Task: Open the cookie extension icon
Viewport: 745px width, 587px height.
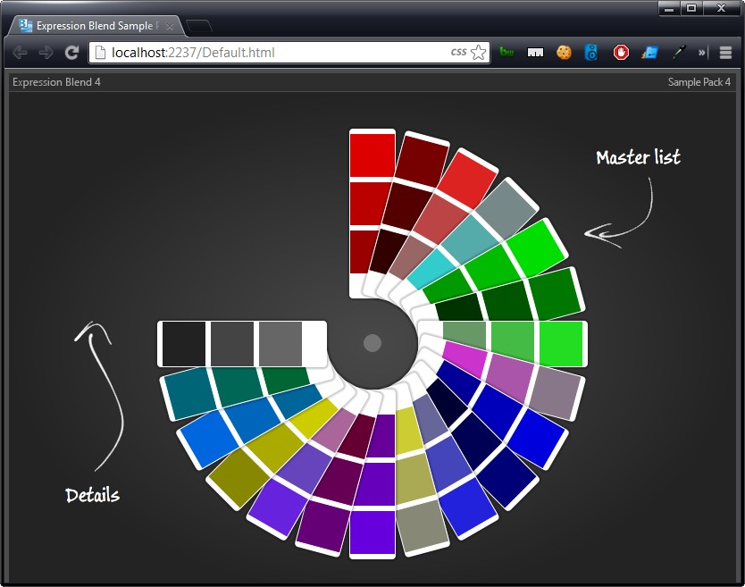Action: [564, 53]
